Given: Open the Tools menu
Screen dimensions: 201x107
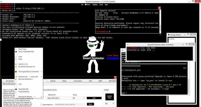Looking at the screenshot, I should 101,4.
